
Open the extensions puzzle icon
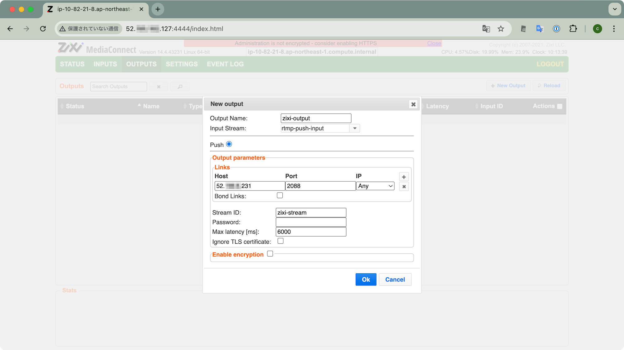[x=573, y=29]
